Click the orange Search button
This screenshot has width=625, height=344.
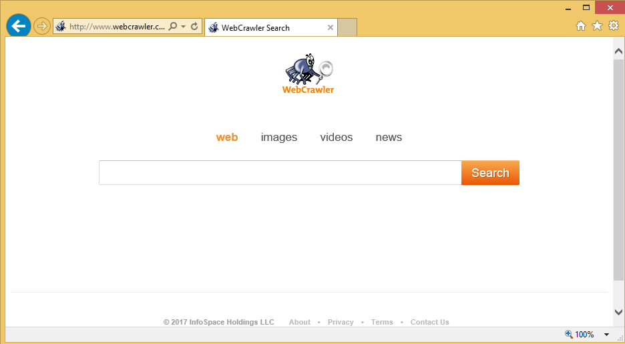click(x=490, y=172)
